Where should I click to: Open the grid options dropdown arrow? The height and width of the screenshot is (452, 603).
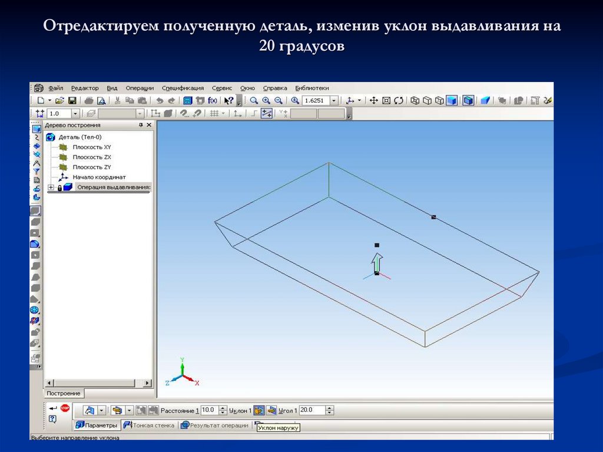click(x=223, y=114)
